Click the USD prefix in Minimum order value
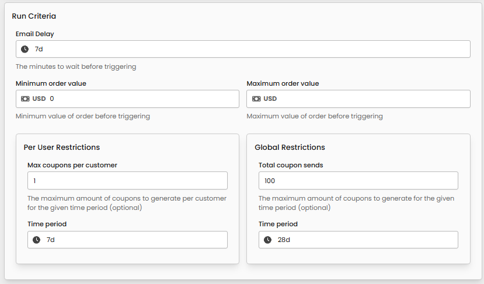 point(39,99)
